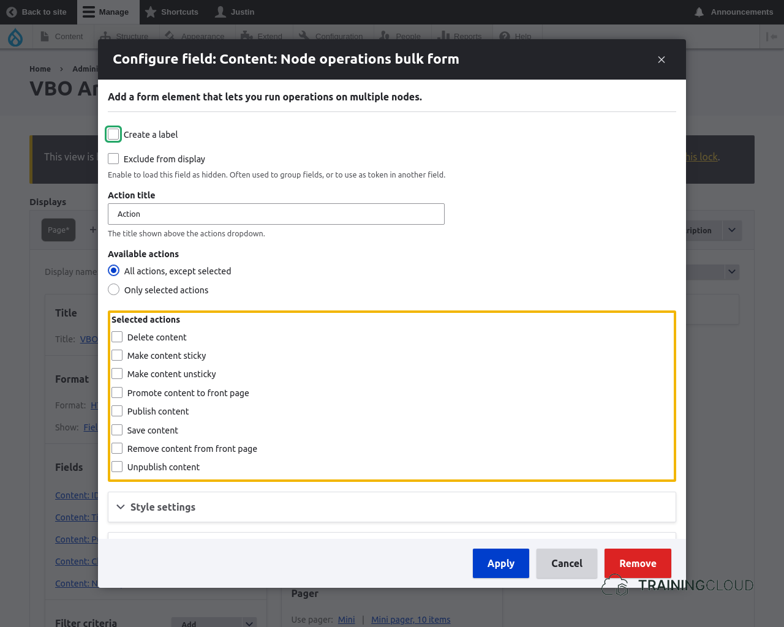Screen dimensions: 784x627
Task: Check Exclude from display
Action: click(x=113, y=159)
